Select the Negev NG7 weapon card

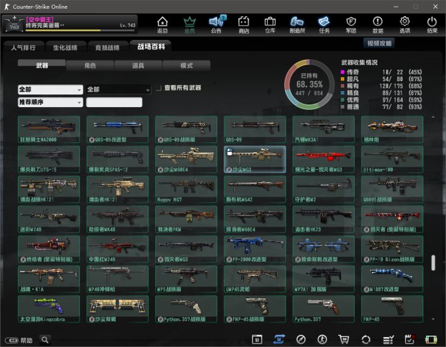(x=186, y=189)
